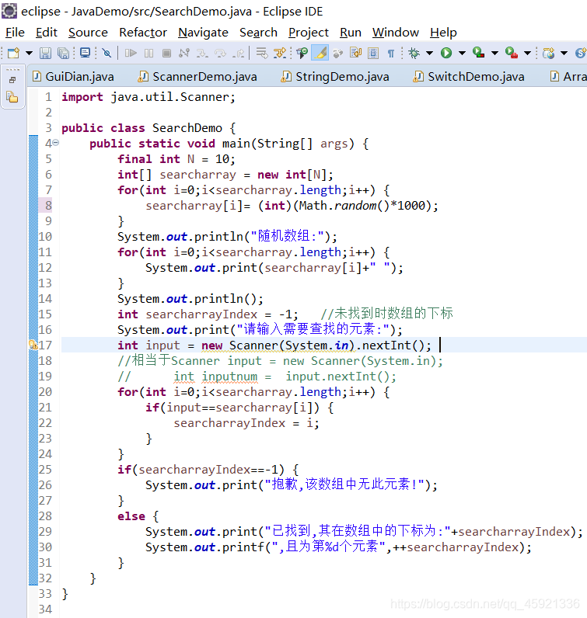Open the Project menu
This screenshot has height=618, width=587.
click(309, 33)
